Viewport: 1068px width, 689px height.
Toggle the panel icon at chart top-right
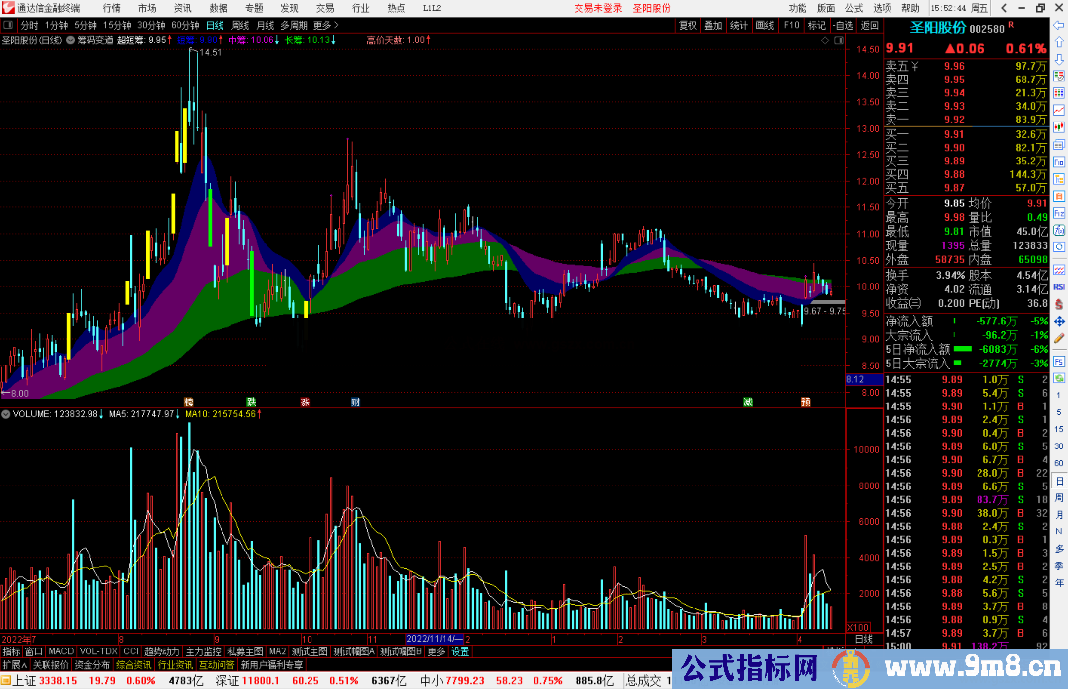tap(839, 41)
